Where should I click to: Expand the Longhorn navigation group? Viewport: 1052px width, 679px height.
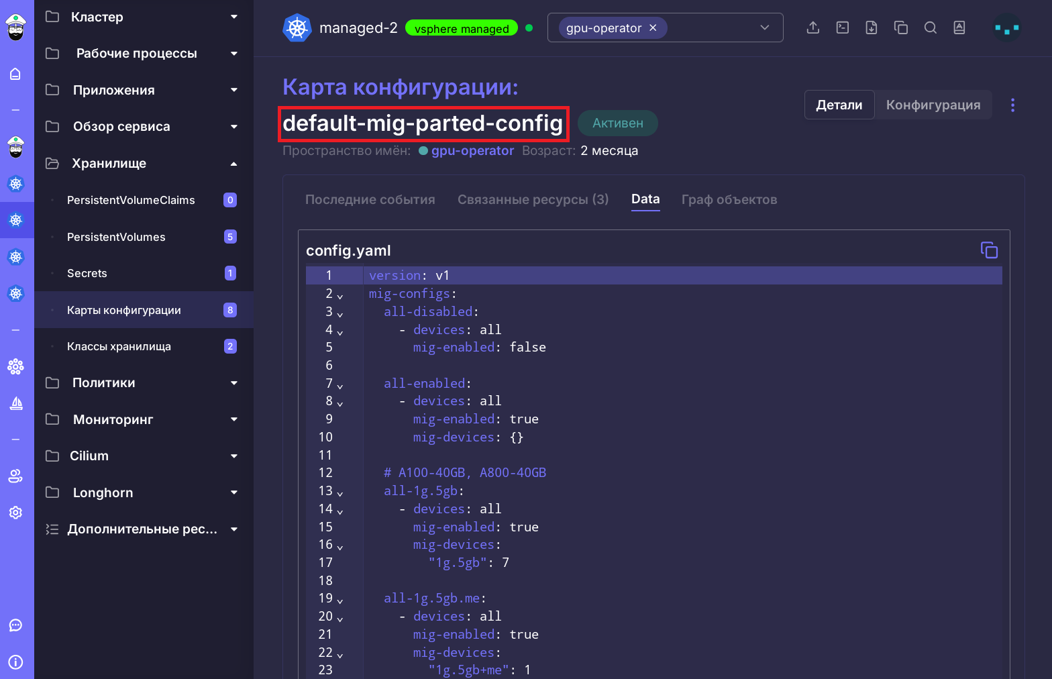click(x=144, y=492)
